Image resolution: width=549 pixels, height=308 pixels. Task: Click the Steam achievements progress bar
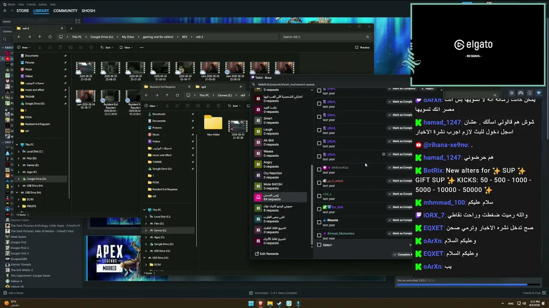pos(468,284)
